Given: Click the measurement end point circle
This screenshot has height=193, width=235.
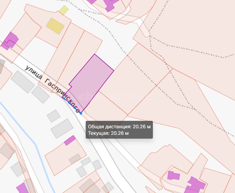Looking at the screenshot, I should click(x=81, y=113).
